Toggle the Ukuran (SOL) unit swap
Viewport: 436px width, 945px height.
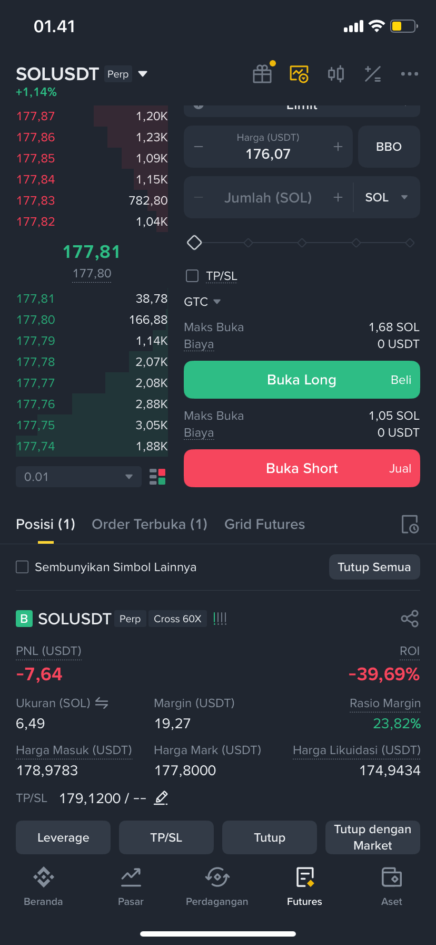click(102, 703)
